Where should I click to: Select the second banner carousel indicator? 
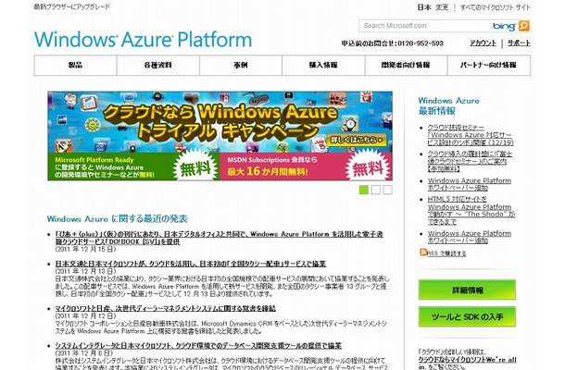point(376,190)
